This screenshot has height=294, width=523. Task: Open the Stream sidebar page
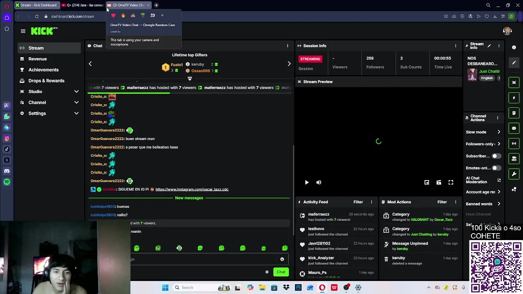point(49,48)
